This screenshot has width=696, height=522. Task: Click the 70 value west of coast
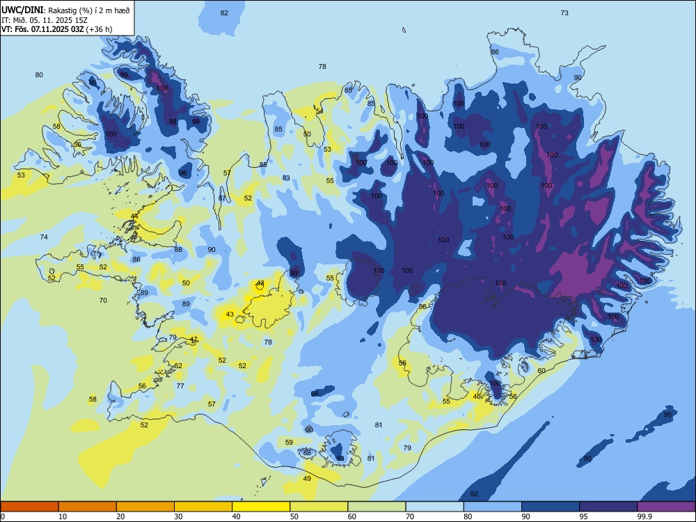tap(103, 301)
